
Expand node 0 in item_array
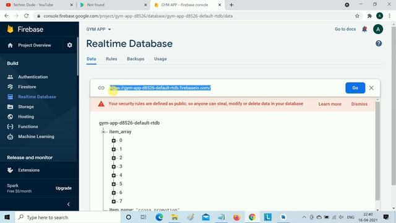[x=114, y=141]
